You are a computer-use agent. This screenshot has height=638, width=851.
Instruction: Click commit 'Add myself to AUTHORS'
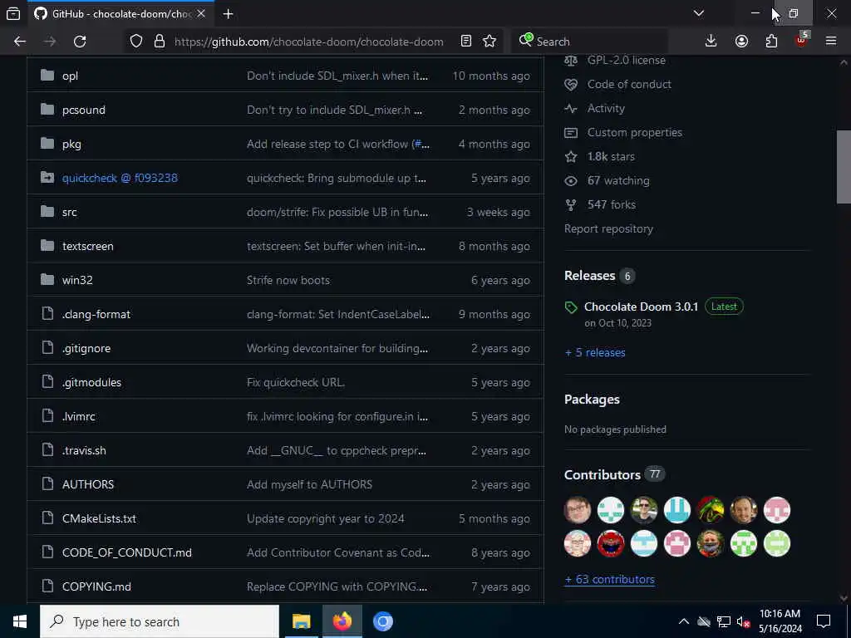point(309,484)
